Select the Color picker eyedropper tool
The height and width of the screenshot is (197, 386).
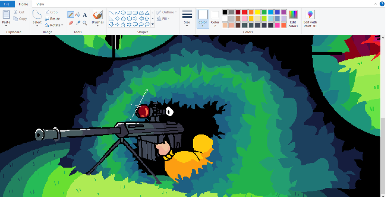pyautogui.click(x=78, y=23)
